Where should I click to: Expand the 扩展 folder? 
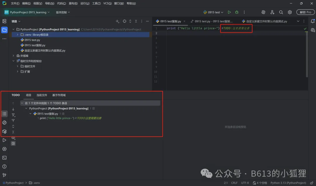click(18, 72)
